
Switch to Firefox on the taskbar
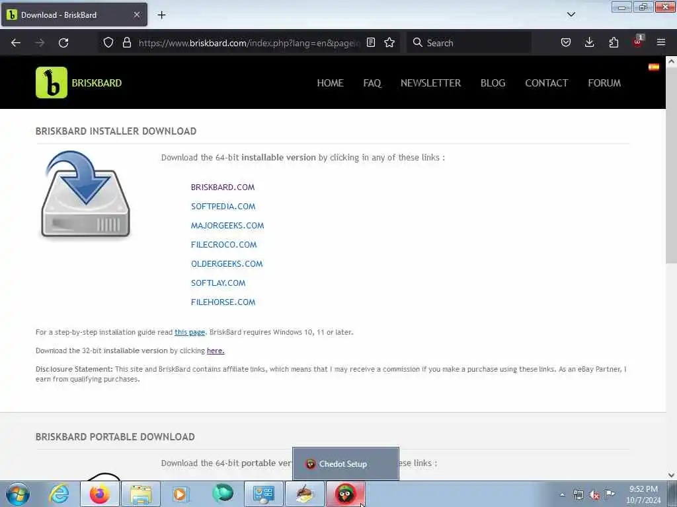point(99,494)
